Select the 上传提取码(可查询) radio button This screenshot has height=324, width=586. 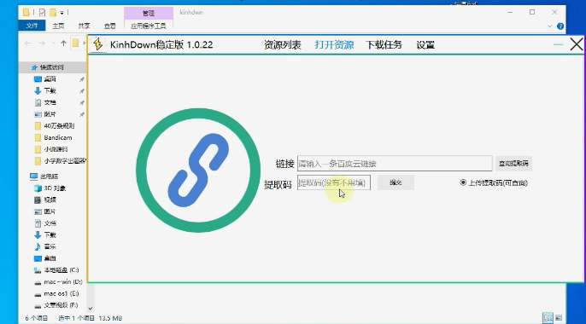463,182
